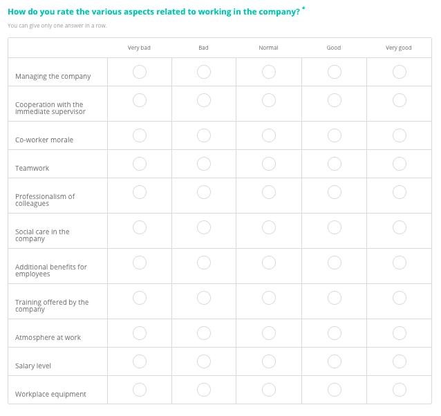Mark Professionalism of colleagues as Normal
Screen dimensions: 441x416
(x=269, y=192)
